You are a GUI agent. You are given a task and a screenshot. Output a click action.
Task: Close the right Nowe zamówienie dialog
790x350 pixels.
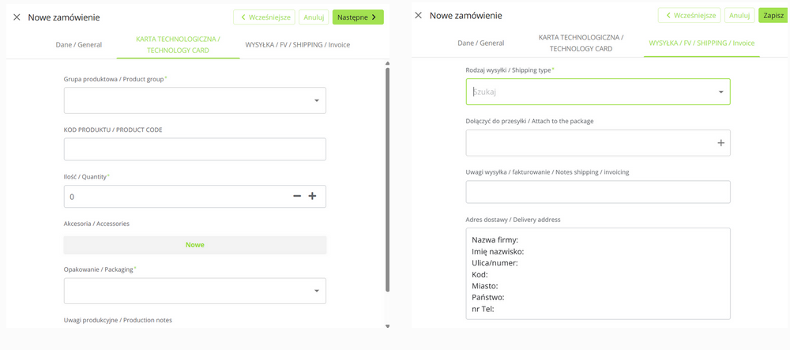418,15
